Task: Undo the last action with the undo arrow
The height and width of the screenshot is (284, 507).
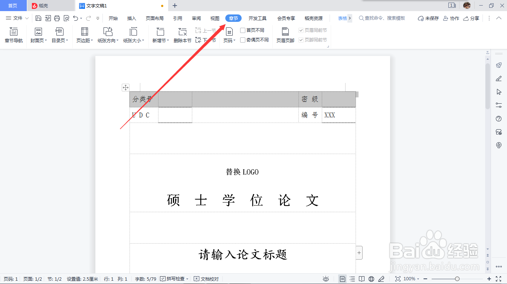Action: tap(75, 18)
